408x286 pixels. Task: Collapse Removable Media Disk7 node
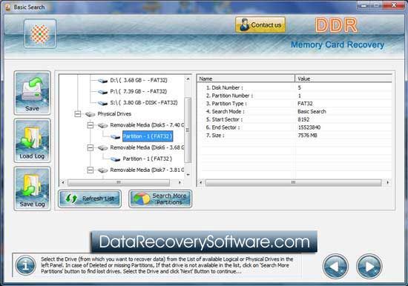coord(90,170)
